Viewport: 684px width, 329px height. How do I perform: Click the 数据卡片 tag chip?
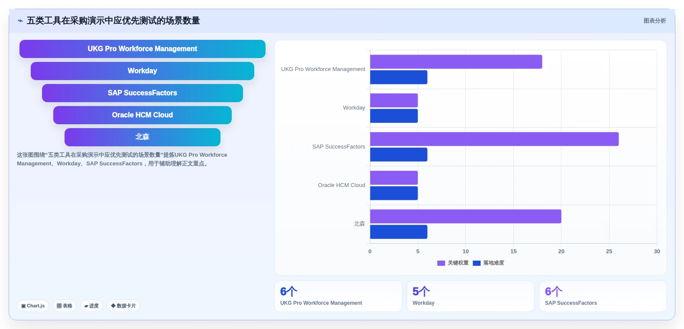(x=123, y=306)
